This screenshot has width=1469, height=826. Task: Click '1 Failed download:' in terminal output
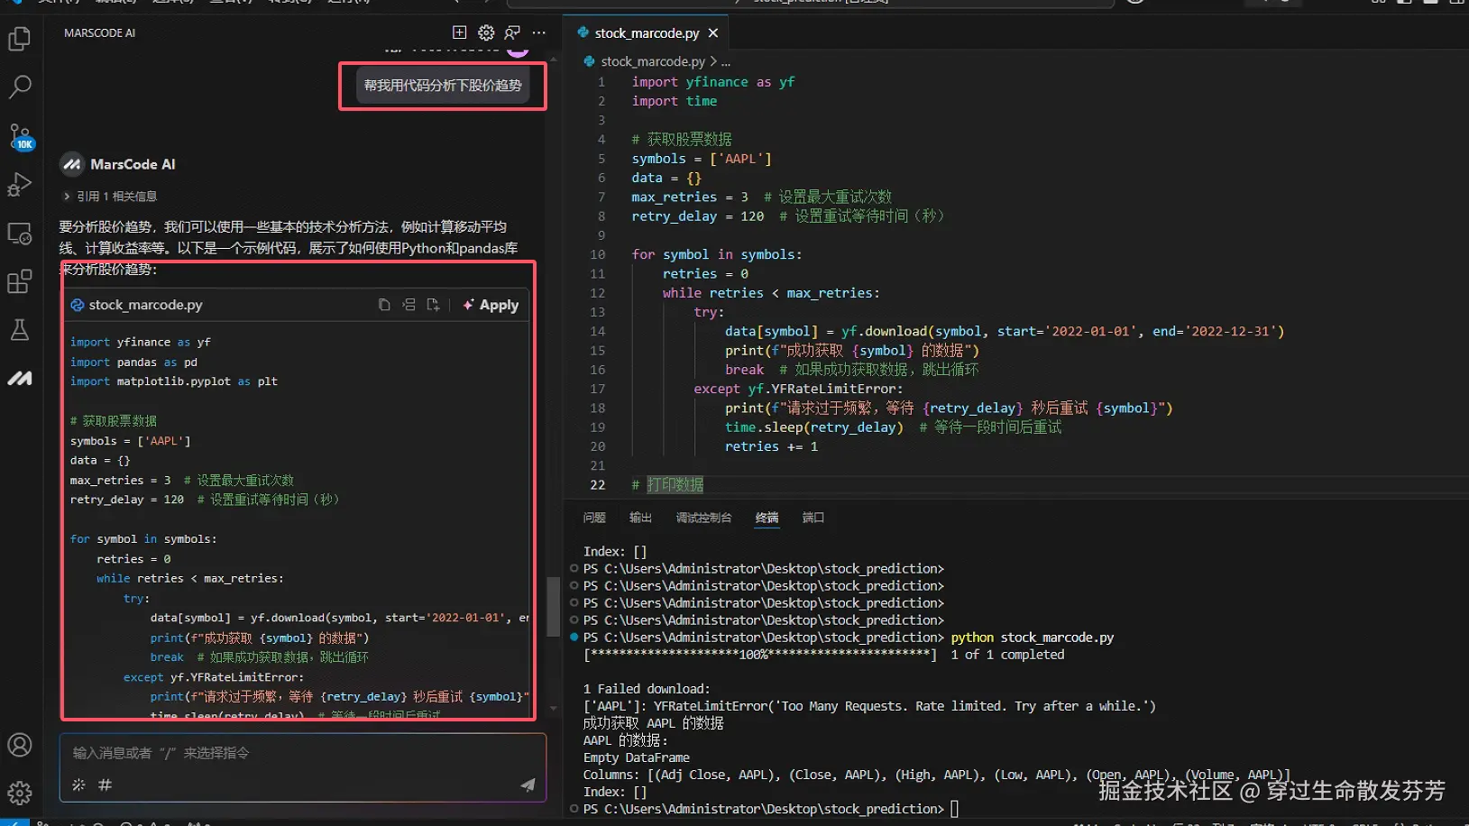coord(647,689)
